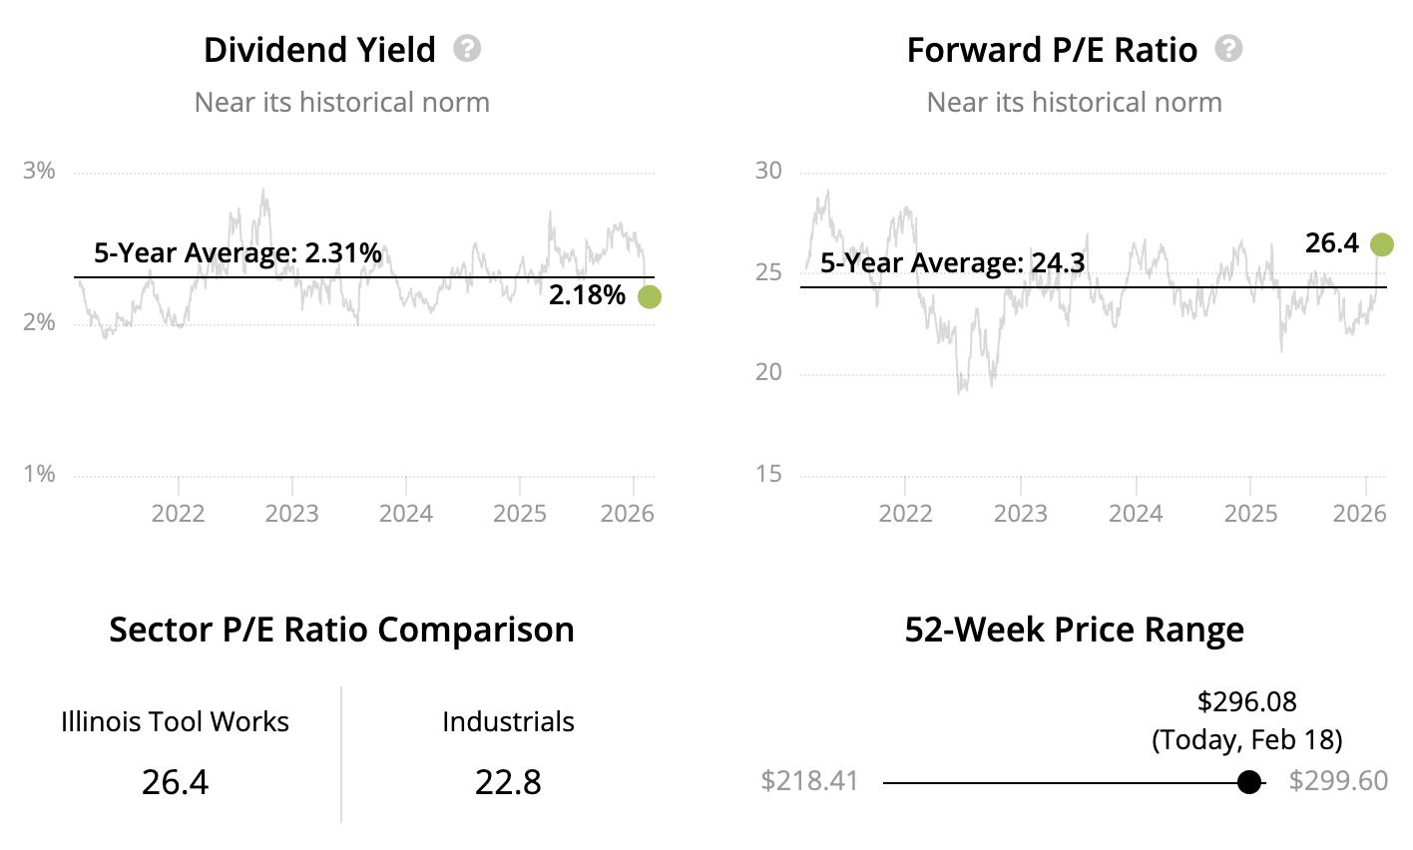Click the 5-Year Average: 2.31% label

[x=237, y=253]
